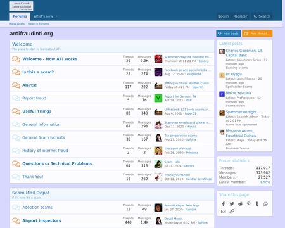Click the green V avatar in the Report fraud row

point(158,98)
